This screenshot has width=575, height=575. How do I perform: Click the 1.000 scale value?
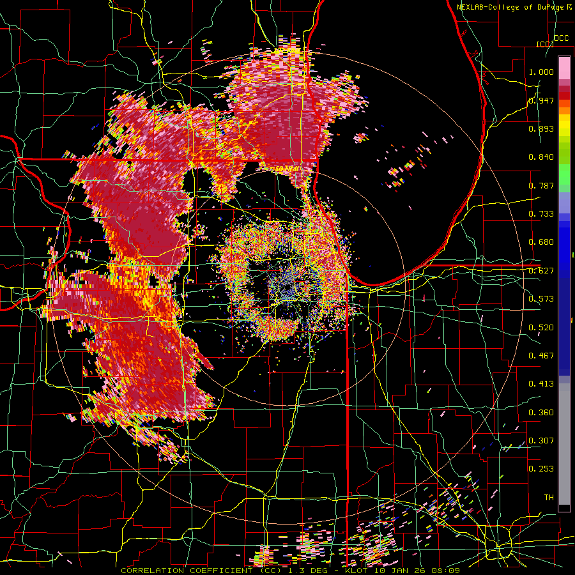point(541,72)
